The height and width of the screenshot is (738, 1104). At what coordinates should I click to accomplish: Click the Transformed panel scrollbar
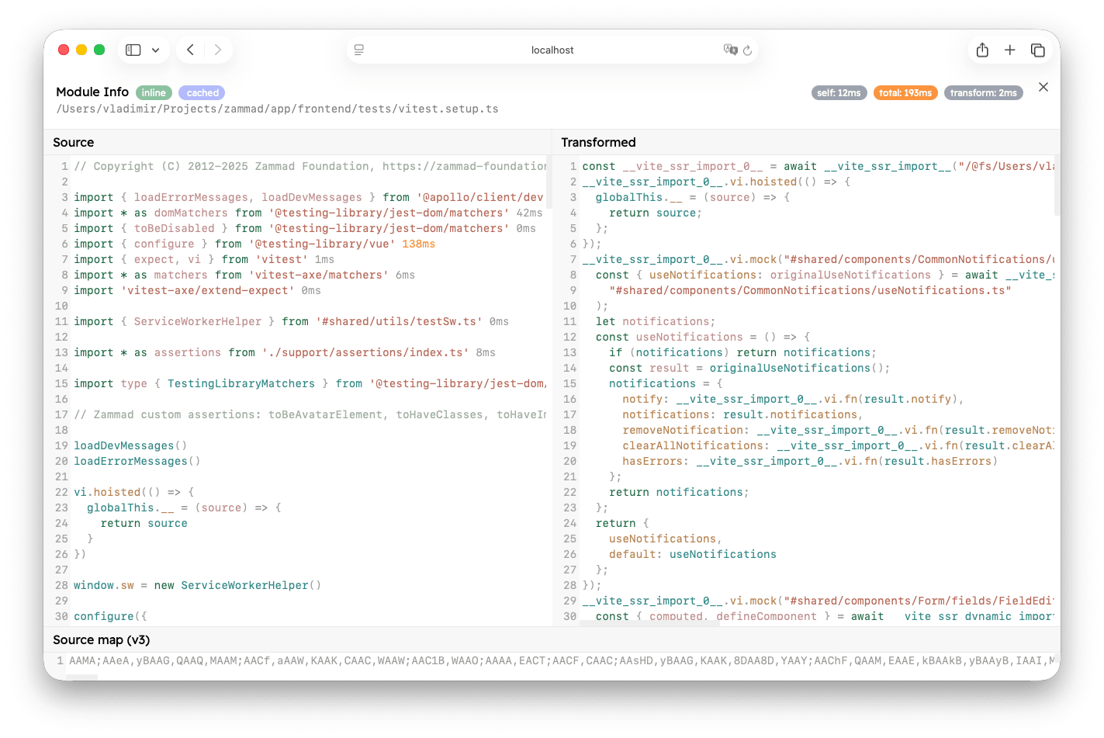pos(1057,186)
